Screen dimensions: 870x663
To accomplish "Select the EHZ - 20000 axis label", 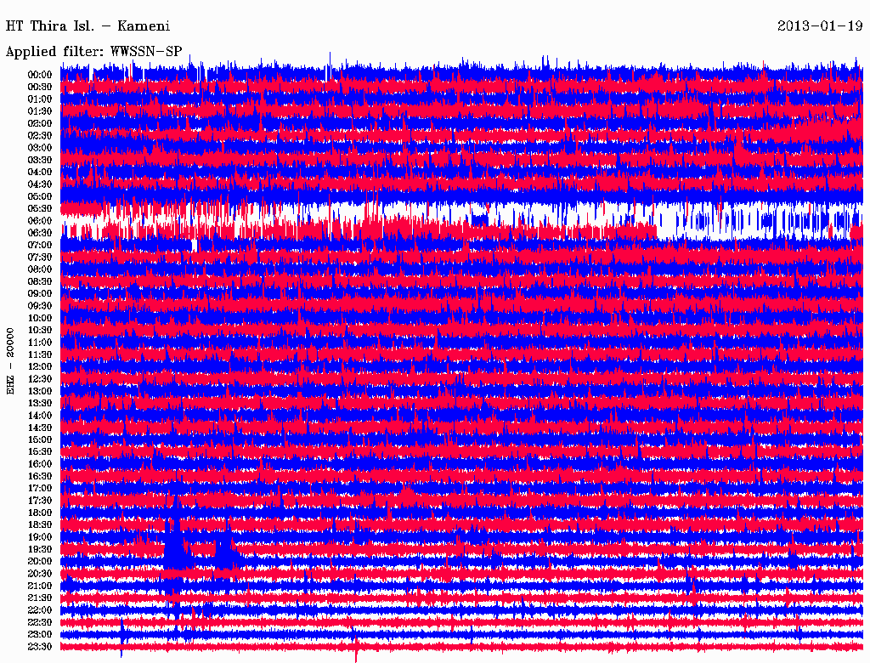I will pos(11,360).
